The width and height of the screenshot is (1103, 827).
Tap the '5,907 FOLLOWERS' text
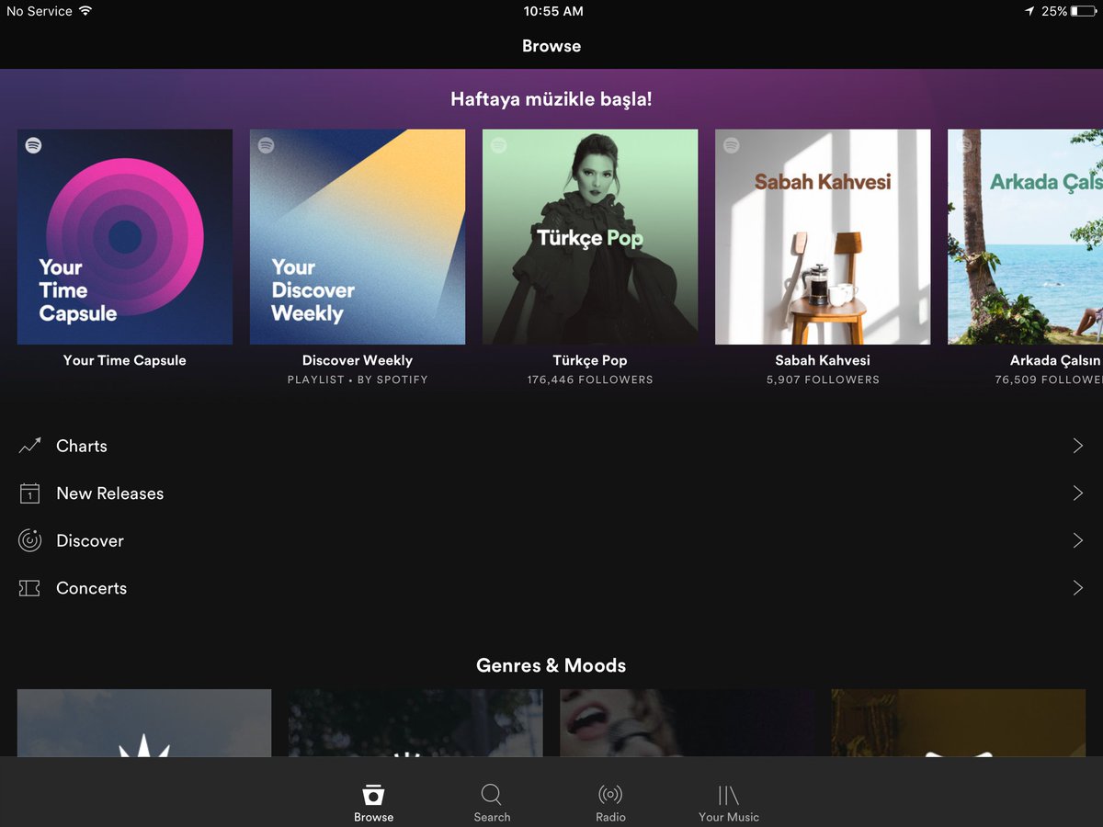tap(823, 380)
